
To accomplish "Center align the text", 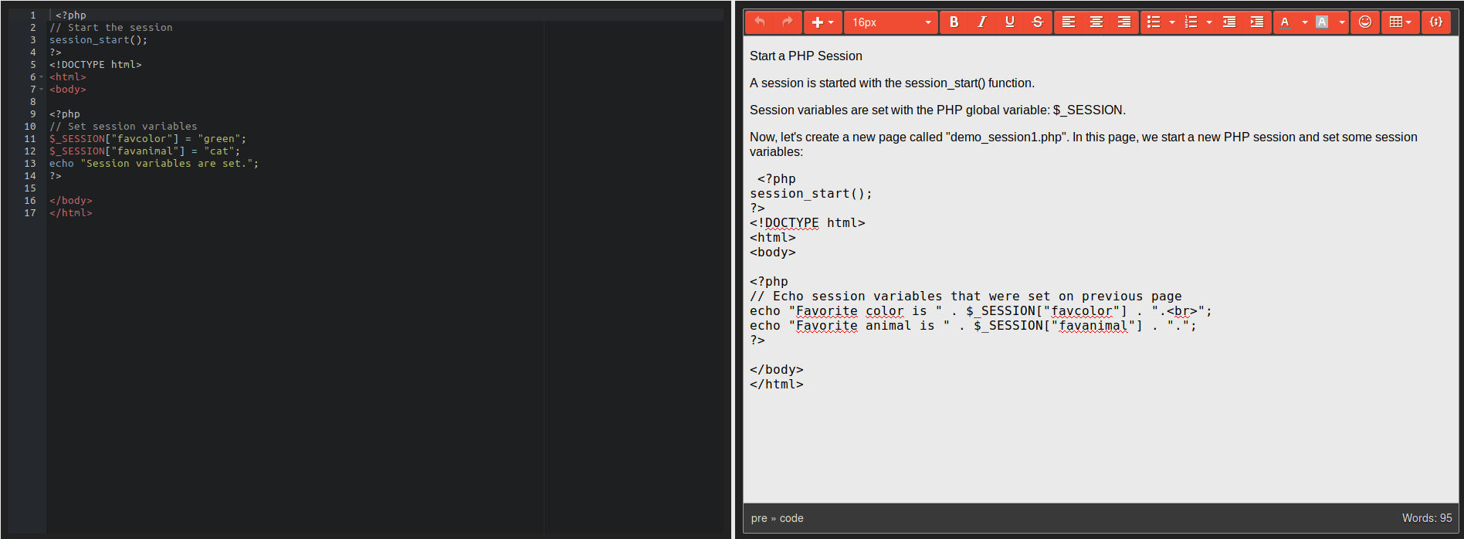I will point(1096,22).
